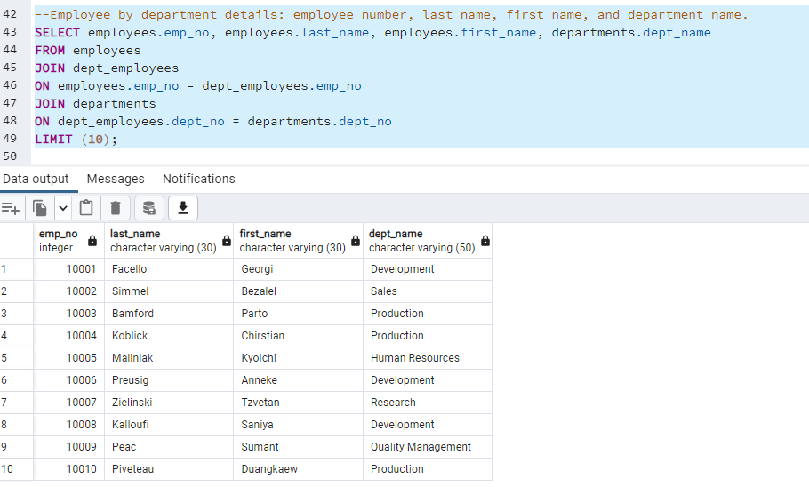Click the last_name cell Preusig
Viewport: 809px width, 487px height.
pyautogui.click(x=169, y=380)
